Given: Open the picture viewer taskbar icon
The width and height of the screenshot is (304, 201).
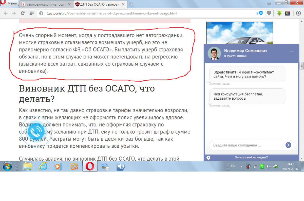Looking at the screenshot, I should tap(105, 166).
